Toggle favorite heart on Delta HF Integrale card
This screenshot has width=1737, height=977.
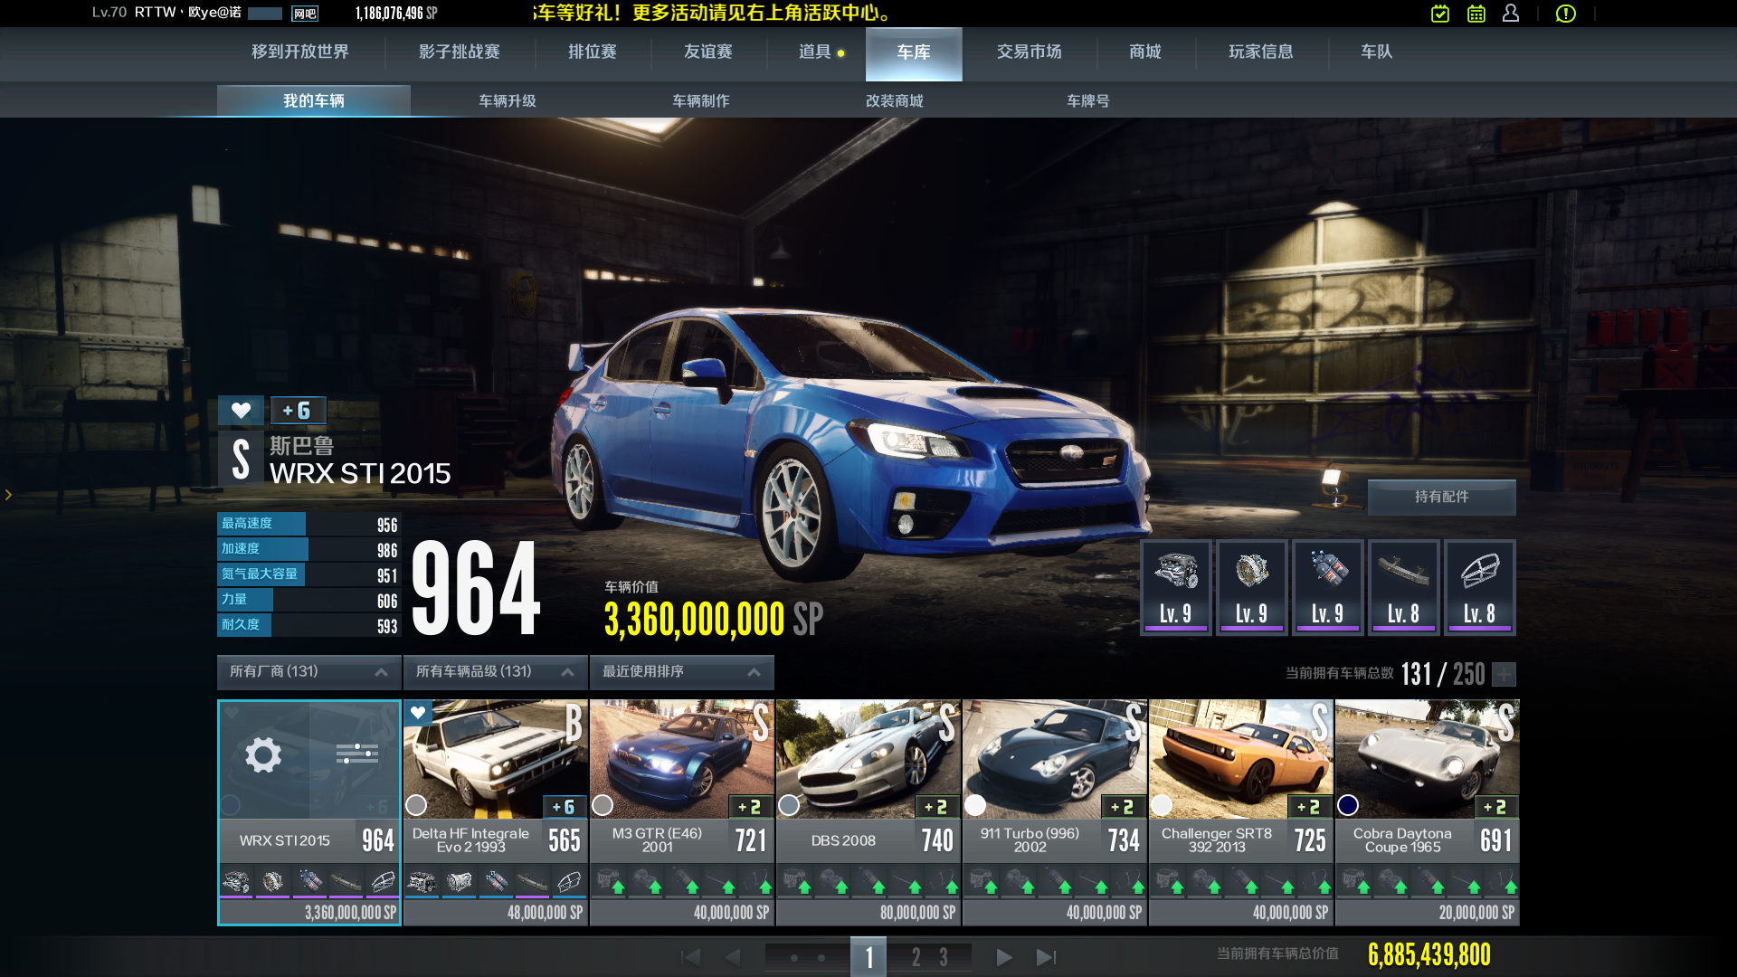pos(418,713)
